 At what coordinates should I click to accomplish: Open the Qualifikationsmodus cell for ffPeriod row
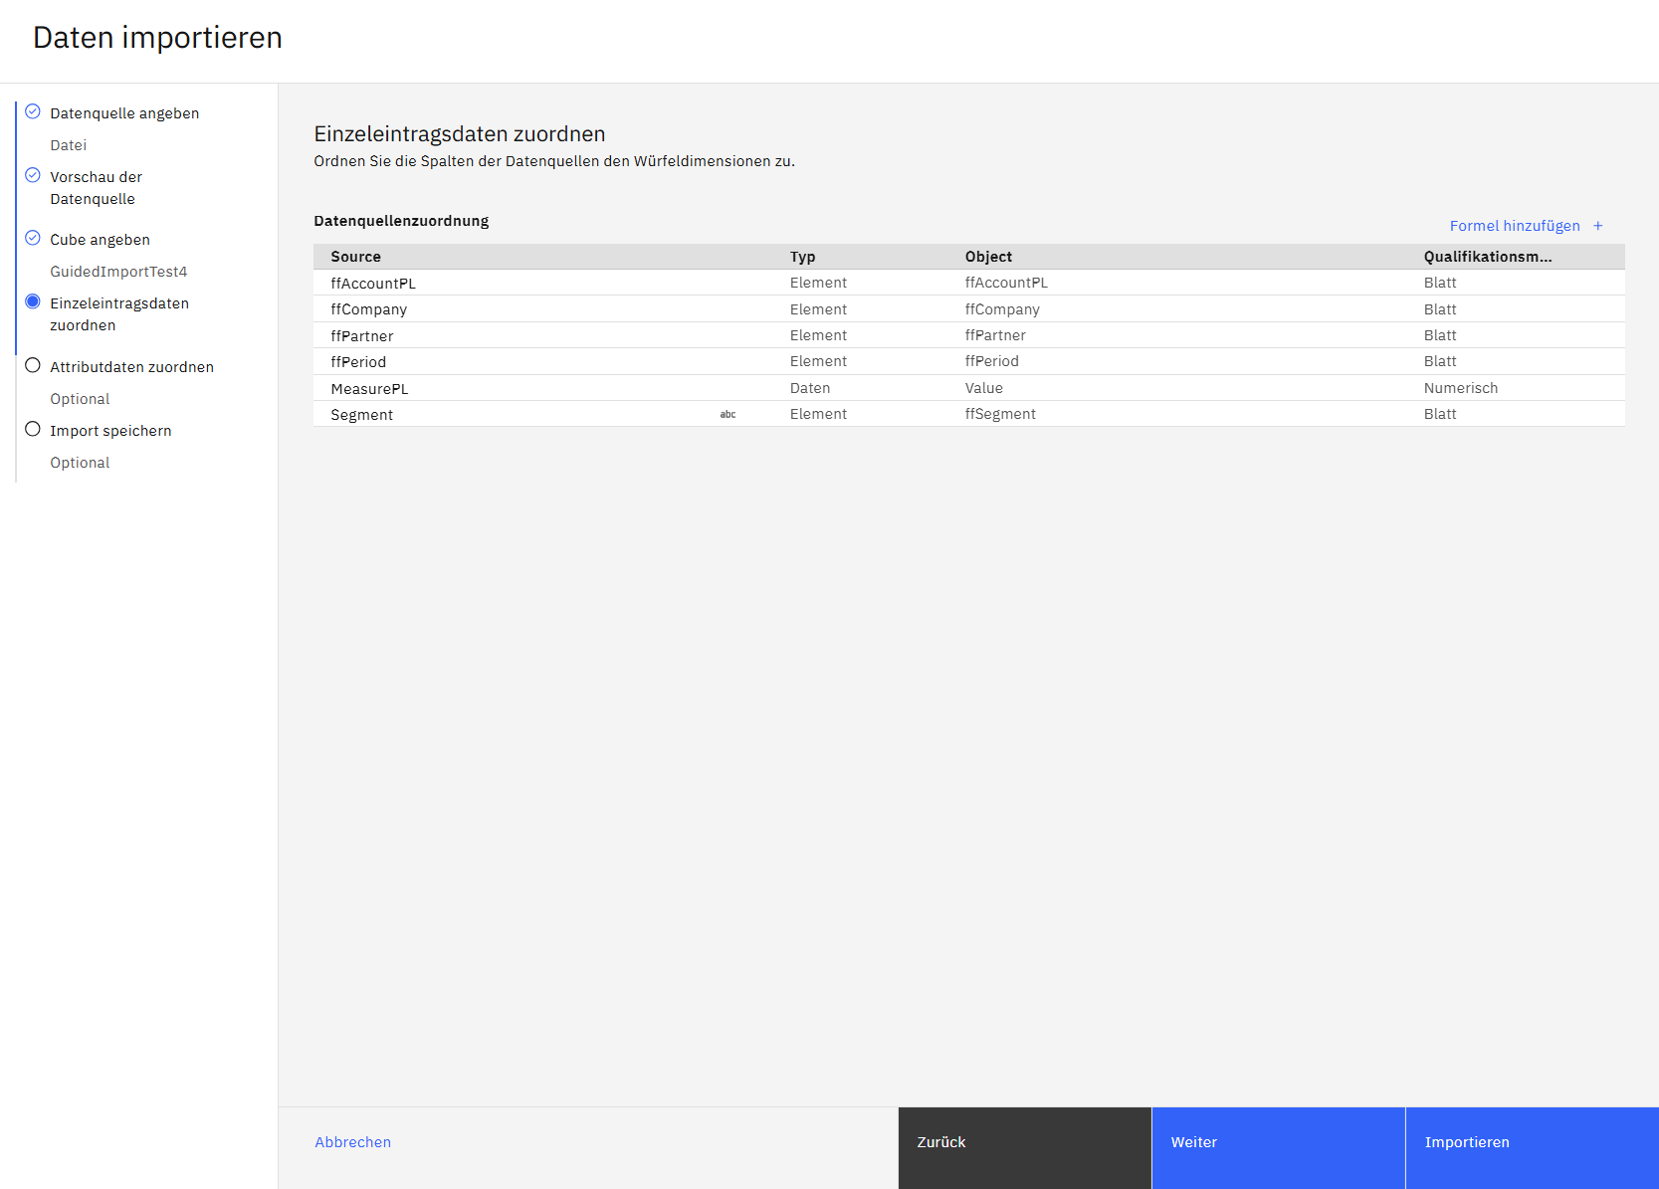1439,361
